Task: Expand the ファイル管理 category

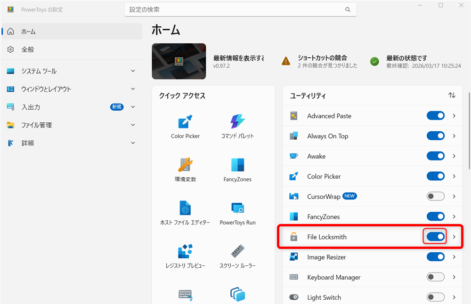Action: [x=72, y=125]
